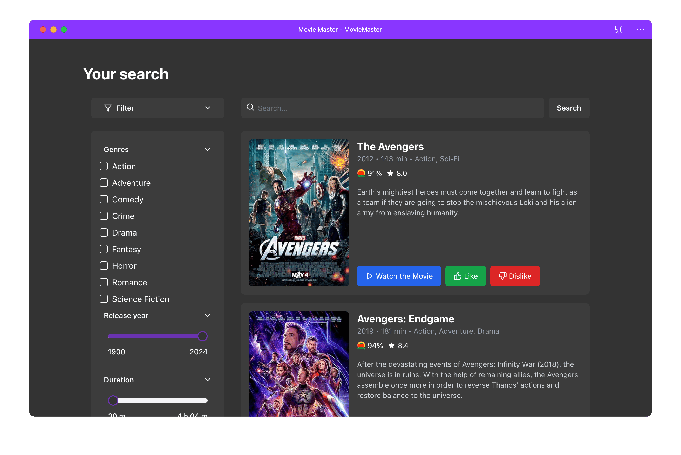Viewport: 681px width, 455px height.
Task: Like The Avengers movie
Action: 466,276
